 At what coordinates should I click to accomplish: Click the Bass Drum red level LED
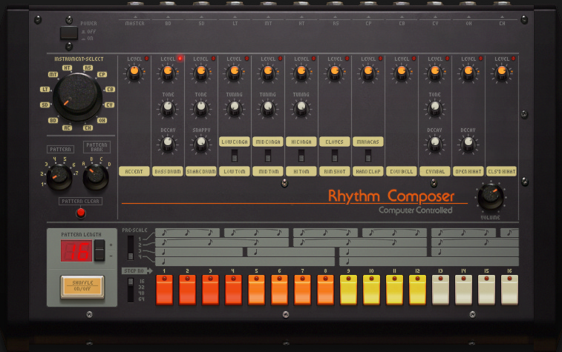(x=180, y=59)
